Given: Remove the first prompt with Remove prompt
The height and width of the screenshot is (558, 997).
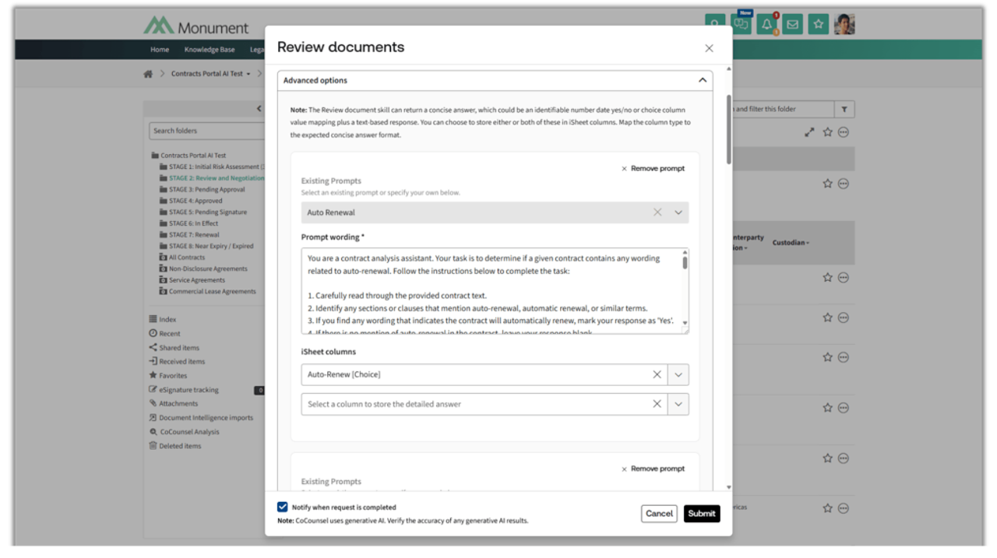Looking at the screenshot, I should (x=653, y=168).
